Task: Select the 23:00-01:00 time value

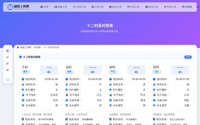Action: (51, 79)
